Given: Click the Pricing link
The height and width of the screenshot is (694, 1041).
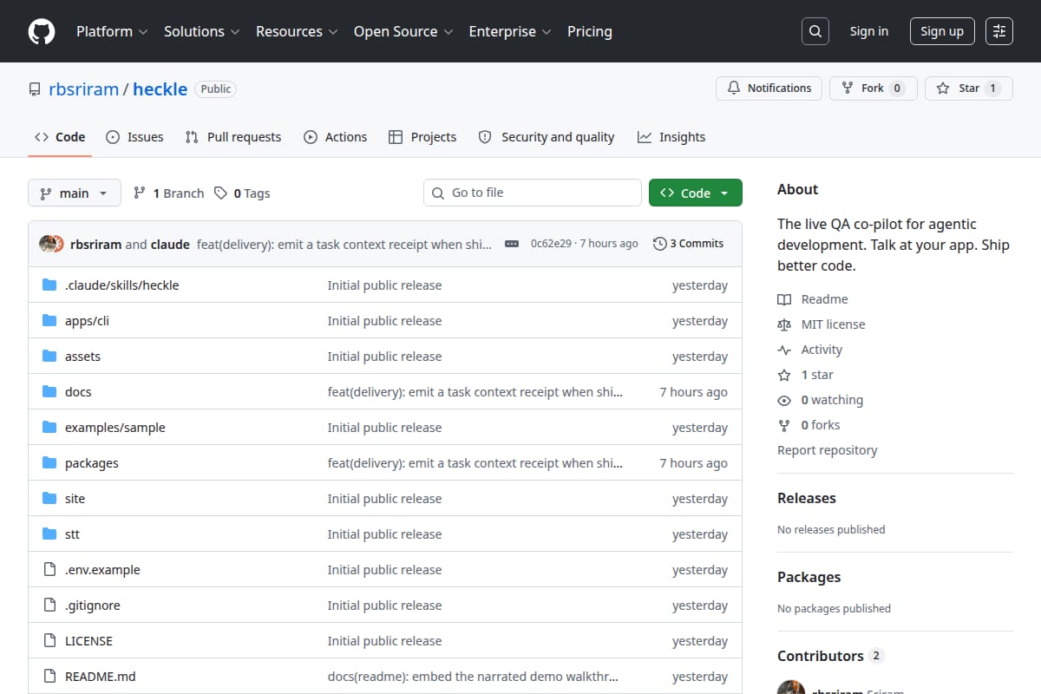Looking at the screenshot, I should (590, 31).
